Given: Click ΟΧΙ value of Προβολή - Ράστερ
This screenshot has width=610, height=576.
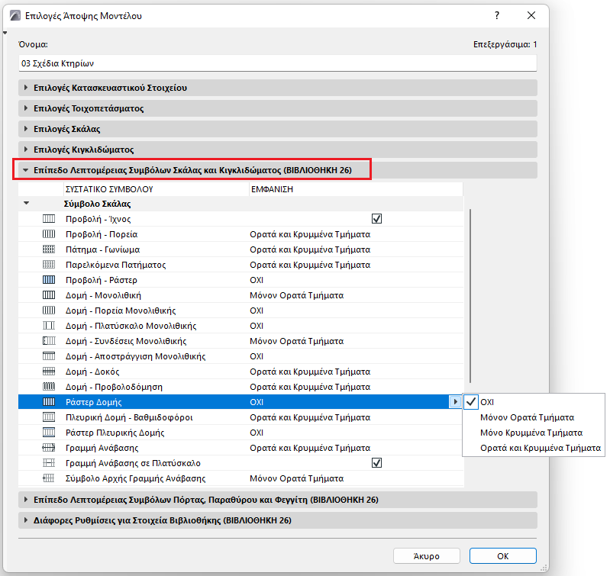Looking at the screenshot, I should [x=257, y=280].
